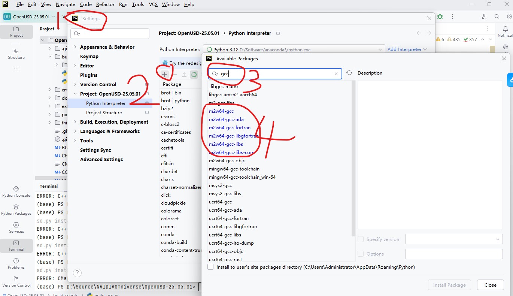Image resolution: width=513 pixels, height=296 pixels.
Task: Select msys2-gcc package in list
Action: point(220,185)
